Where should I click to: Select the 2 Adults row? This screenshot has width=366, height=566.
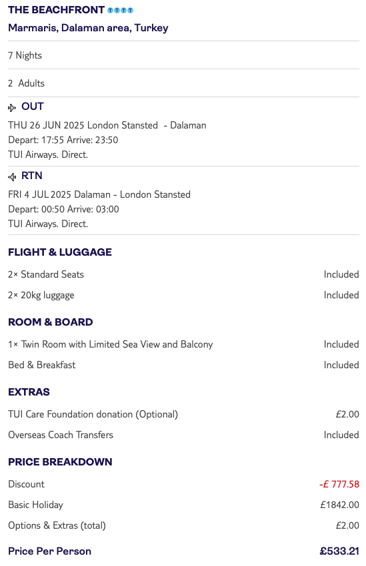click(183, 83)
